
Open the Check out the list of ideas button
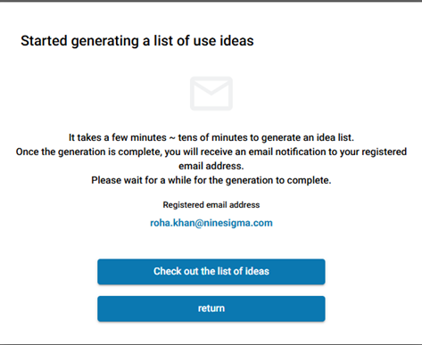(211, 272)
